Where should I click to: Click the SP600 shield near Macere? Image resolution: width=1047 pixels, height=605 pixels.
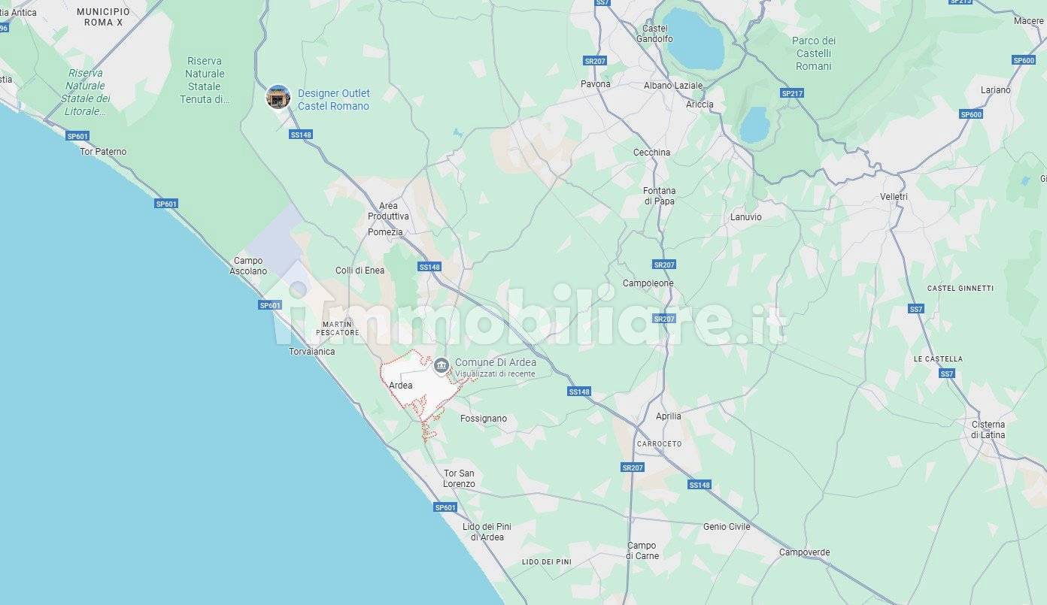point(1024,60)
